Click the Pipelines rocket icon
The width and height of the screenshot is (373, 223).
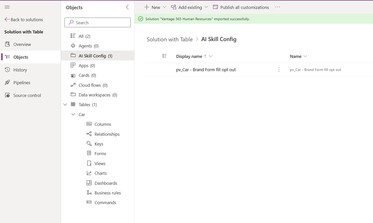click(x=7, y=82)
